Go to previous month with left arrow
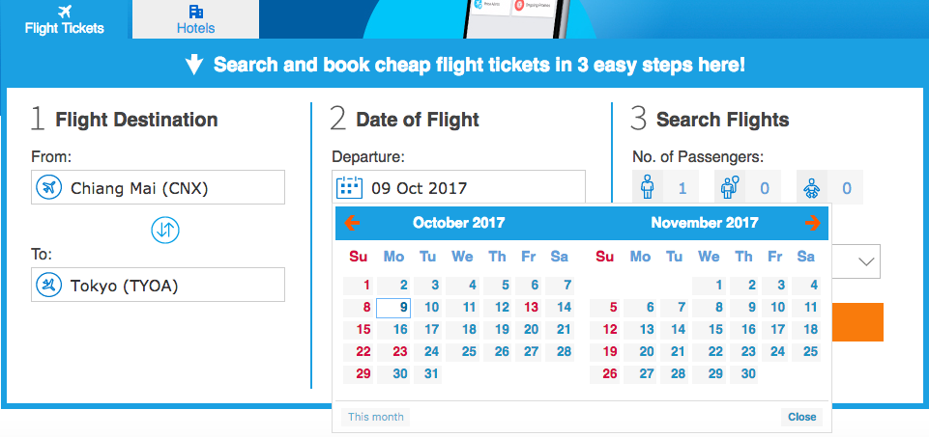Image resolution: width=929 pixels, height=437 pixels. point(352,223)
